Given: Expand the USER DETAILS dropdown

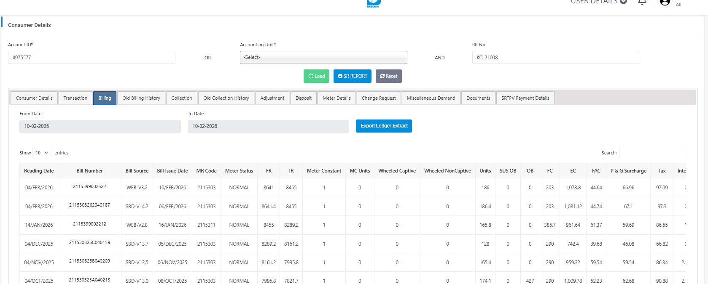Looking at the screenshot, I should (599, 2).
